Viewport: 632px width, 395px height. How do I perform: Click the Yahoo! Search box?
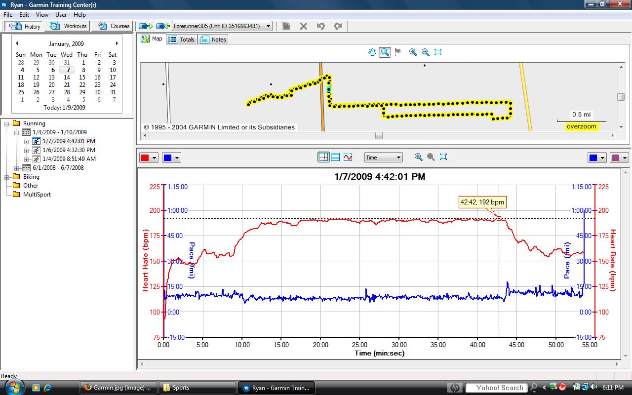tap(496, 388)
